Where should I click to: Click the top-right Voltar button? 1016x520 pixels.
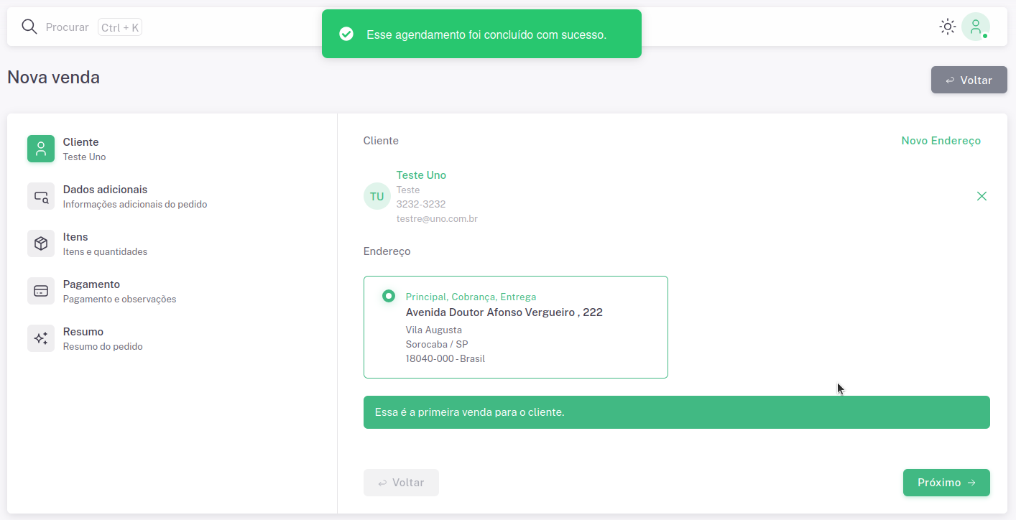(x=969, y=80)
